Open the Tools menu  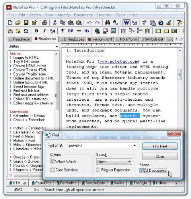pyautogui.click(x=121, y=15)
